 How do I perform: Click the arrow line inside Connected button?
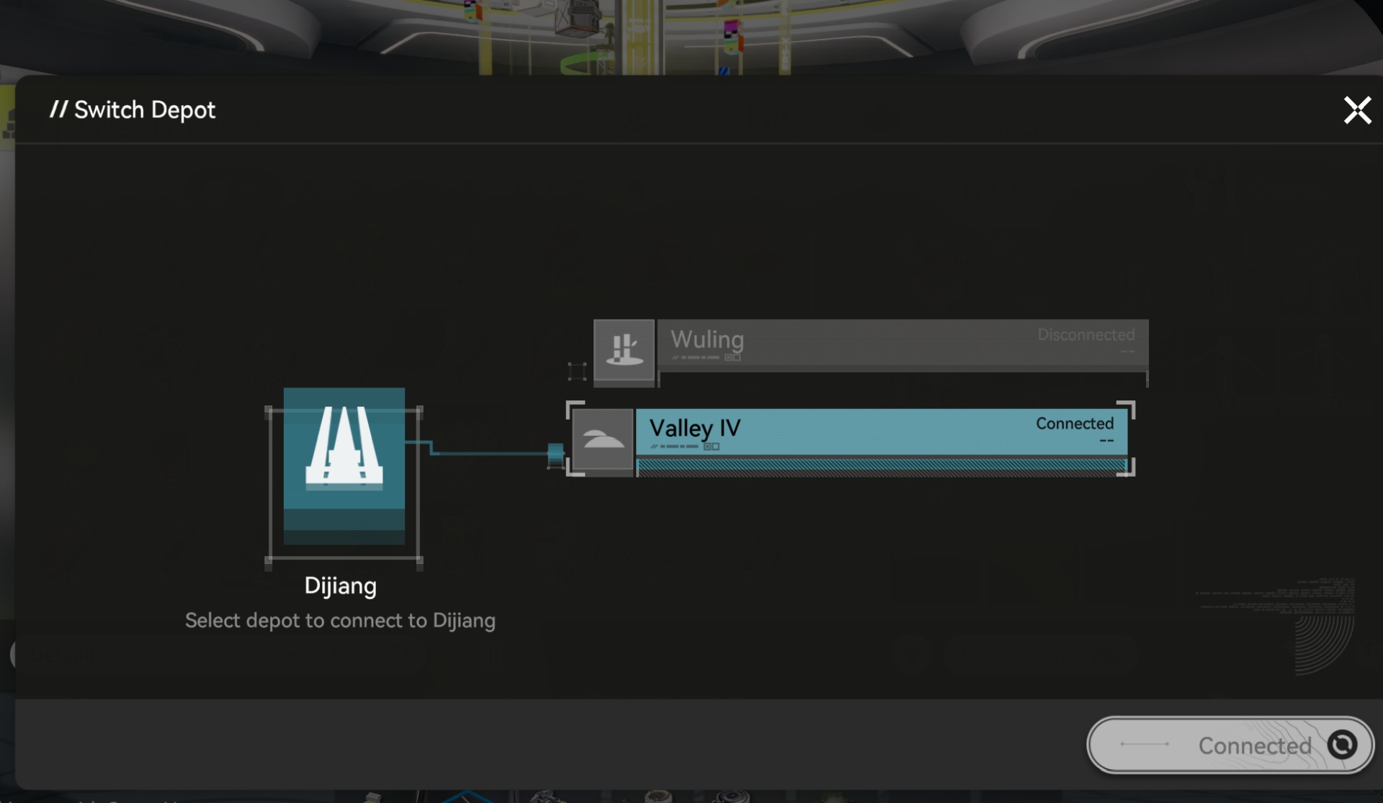pyautogui.click(x=1145, y=745)
